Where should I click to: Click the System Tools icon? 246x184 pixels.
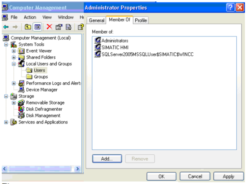(14, 44)
